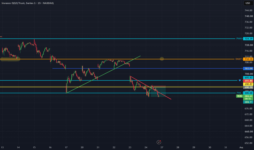Select the PWH text label on chart
Screen dimensions: 254x150
(x=239, y=39)
